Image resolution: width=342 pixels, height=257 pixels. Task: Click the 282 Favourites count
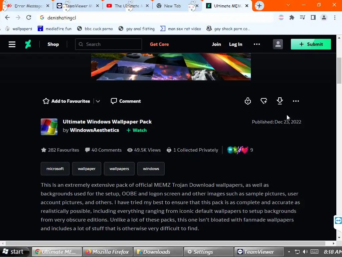60,150
